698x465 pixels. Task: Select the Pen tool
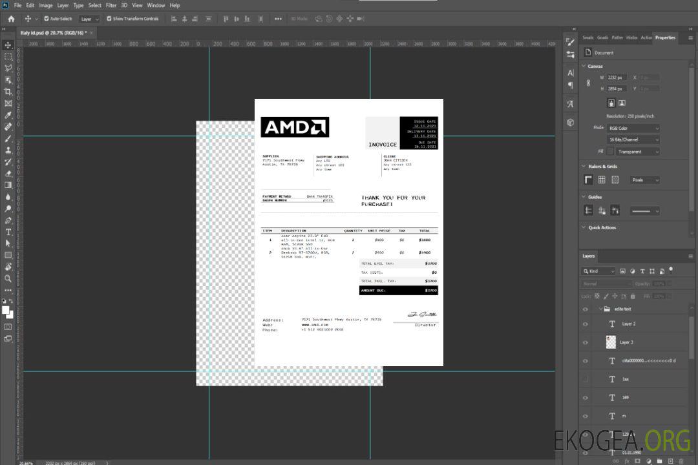click(x=8, y=220)
